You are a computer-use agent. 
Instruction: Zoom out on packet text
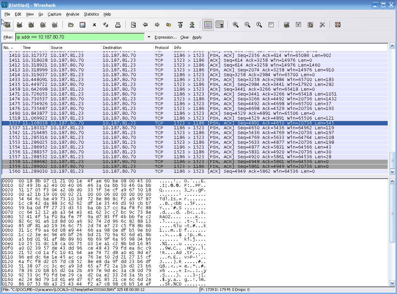[x=248, y=25]
